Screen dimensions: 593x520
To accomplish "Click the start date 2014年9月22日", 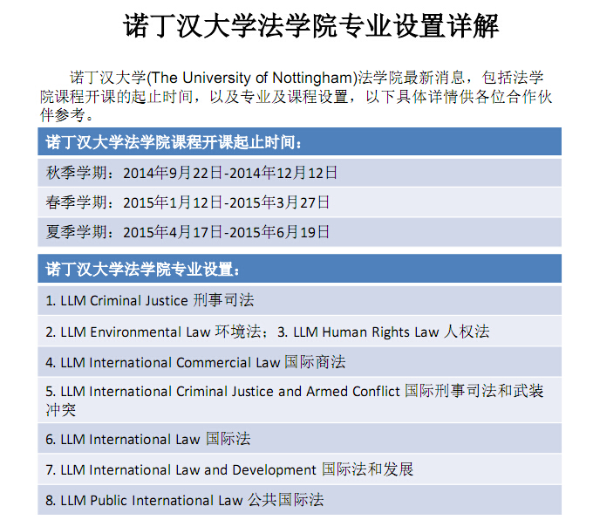I will (172, 173).
